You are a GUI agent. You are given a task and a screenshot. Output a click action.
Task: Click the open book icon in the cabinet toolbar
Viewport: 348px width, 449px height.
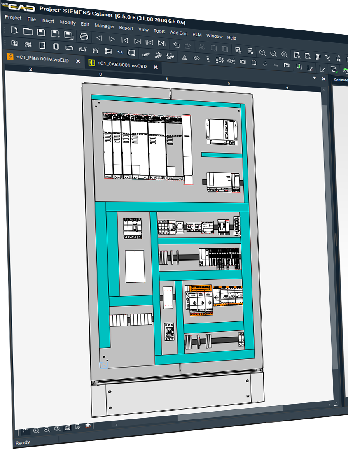click(x=14, y=43)
